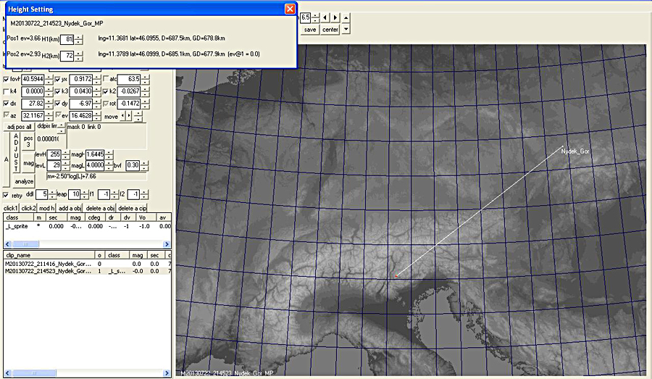
Task: Click the Nydek_Gor station label on map
Action: 575,151
